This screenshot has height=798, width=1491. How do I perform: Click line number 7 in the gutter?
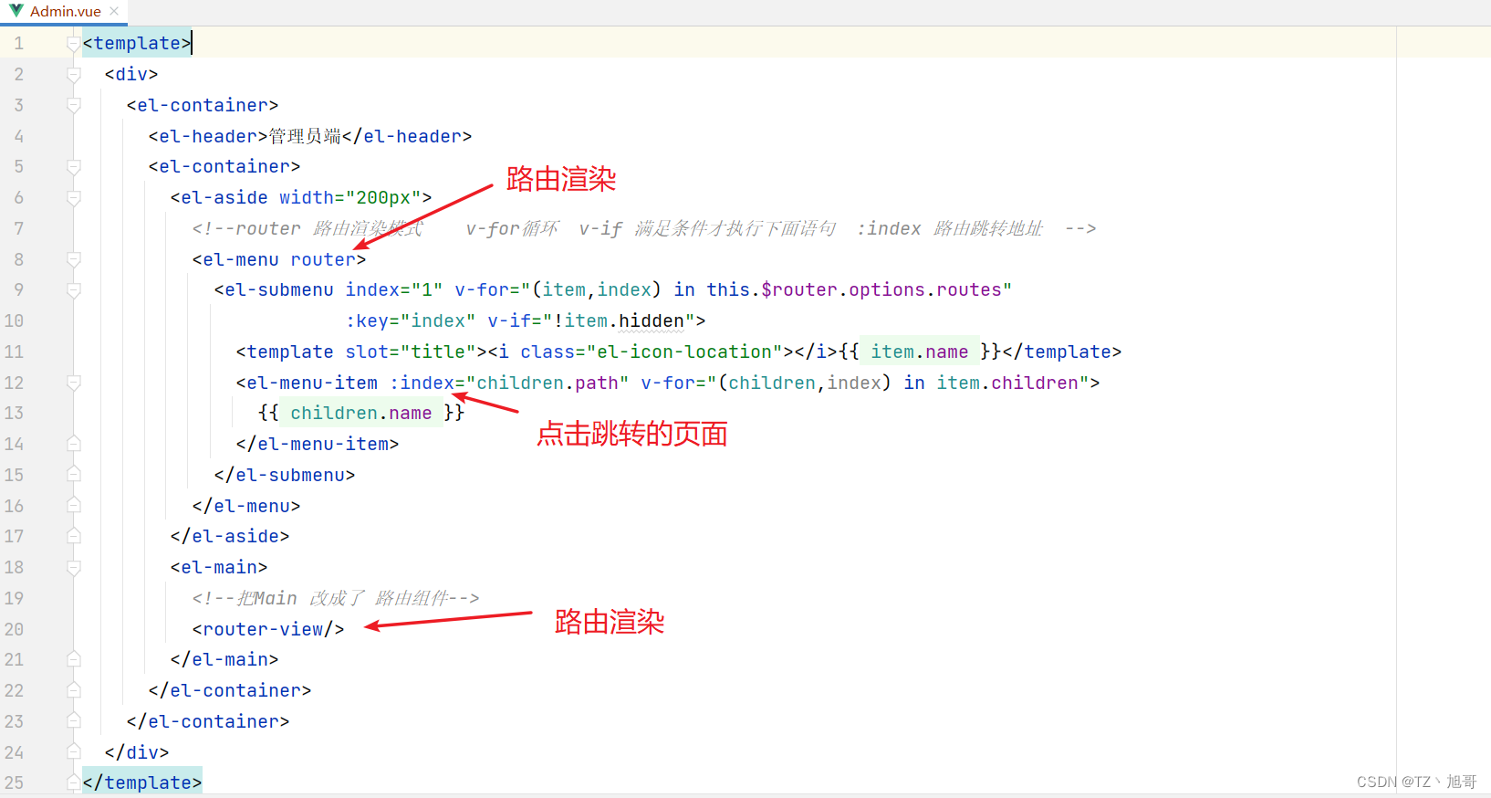(18, 228)
